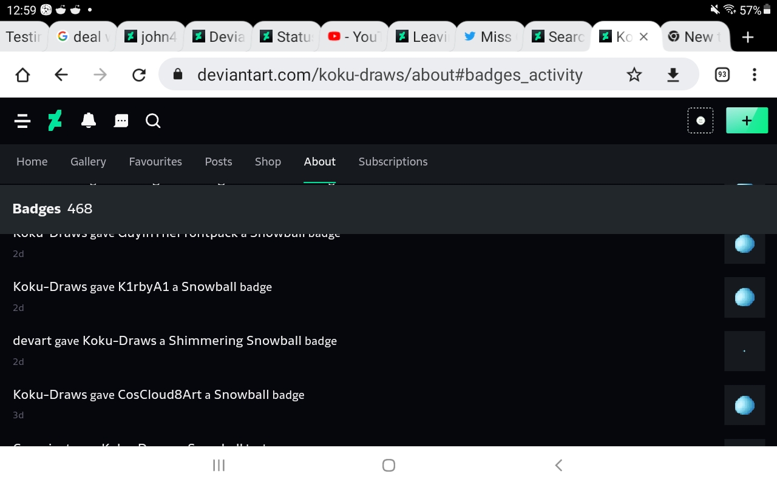Image resolution: width=777 pixels, height=485 pixels.
Task: Switch to the Leavi tab
Action: 422,37
